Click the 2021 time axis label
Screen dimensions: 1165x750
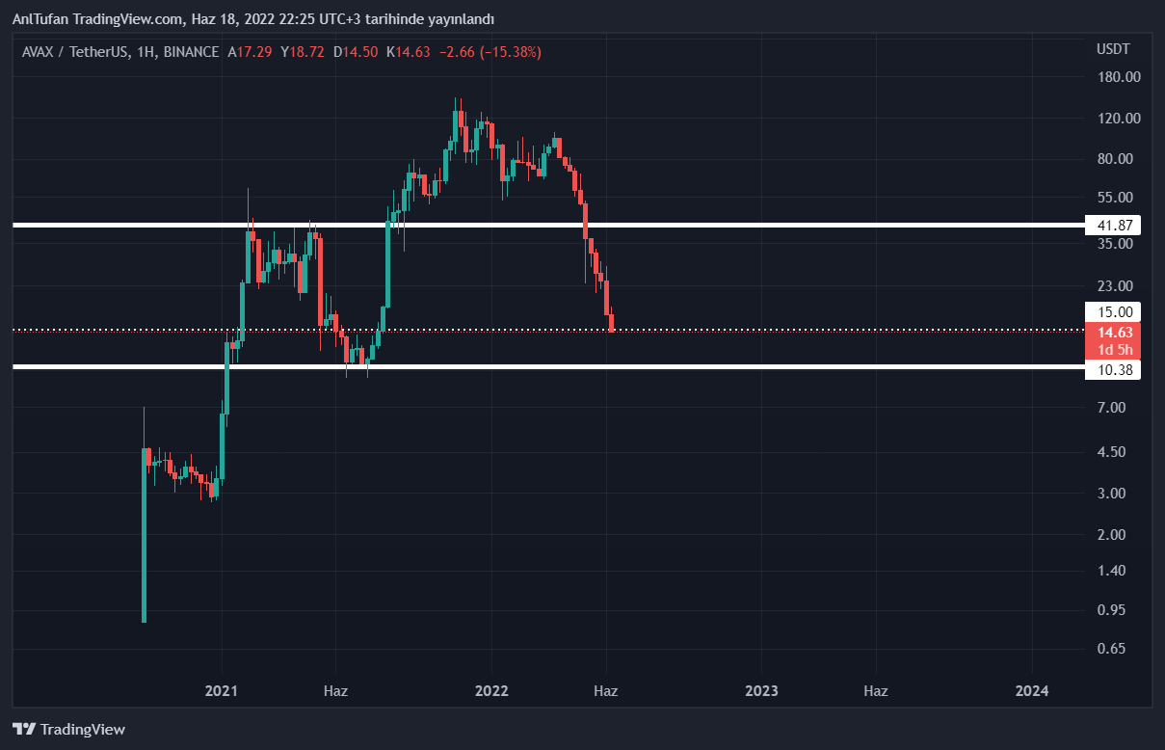tap(222, 690)
